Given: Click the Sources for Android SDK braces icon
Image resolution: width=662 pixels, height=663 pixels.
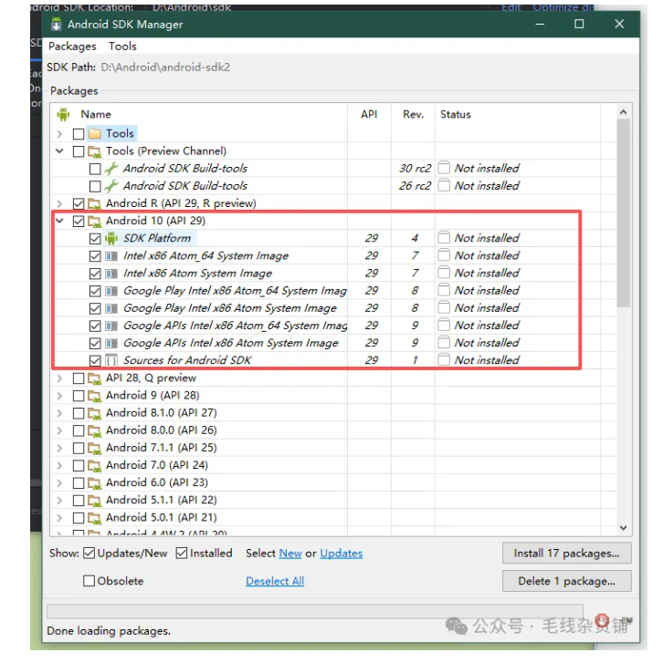Looking at the screenshot, I should pyautogui.click(x=111, y=360).
